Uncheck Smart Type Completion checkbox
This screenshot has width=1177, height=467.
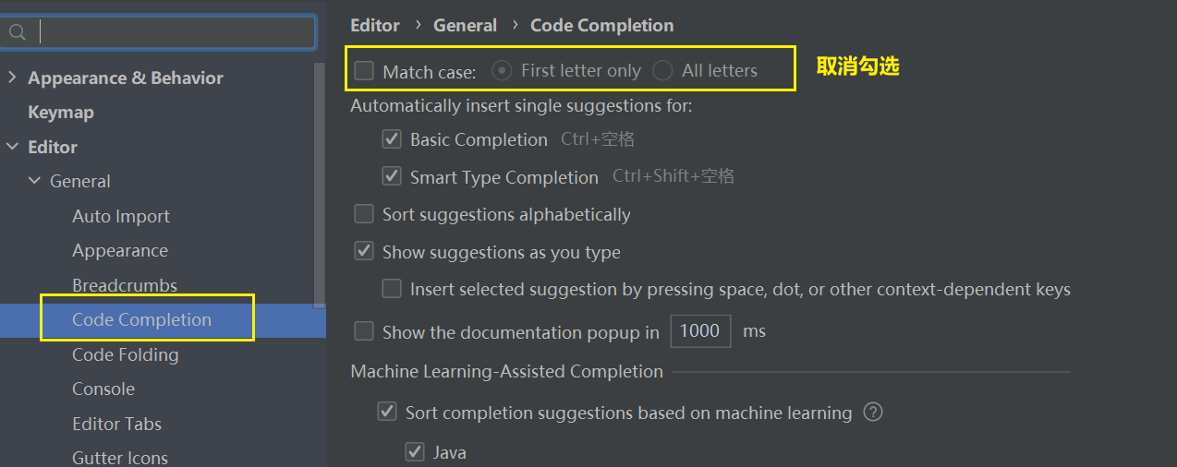392,176
